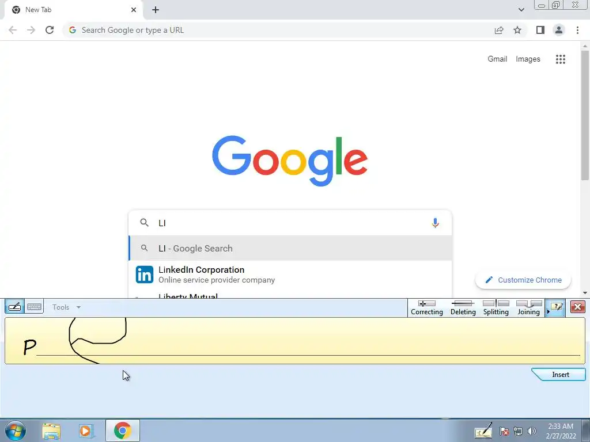Bookmark this tab with the star icon

[517, 30]
